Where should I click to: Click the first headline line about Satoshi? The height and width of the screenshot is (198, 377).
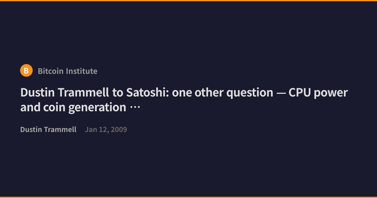[x=184, y=93]
